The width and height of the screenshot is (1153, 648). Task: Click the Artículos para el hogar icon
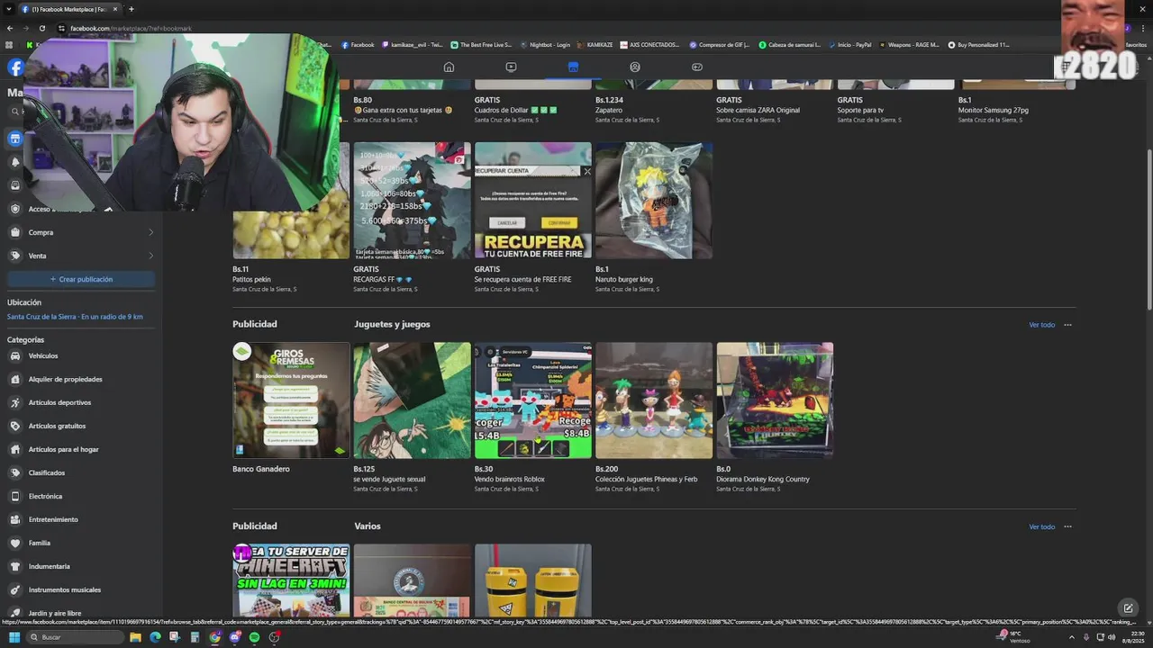click(15, 449)
